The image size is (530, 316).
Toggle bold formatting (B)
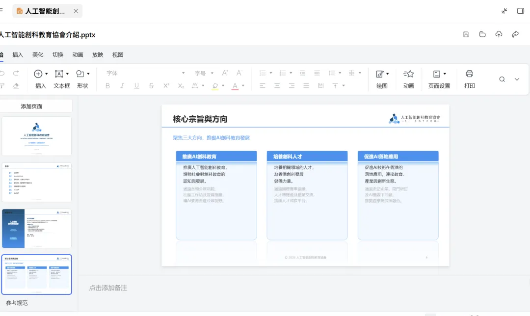[x=107, y=86]
